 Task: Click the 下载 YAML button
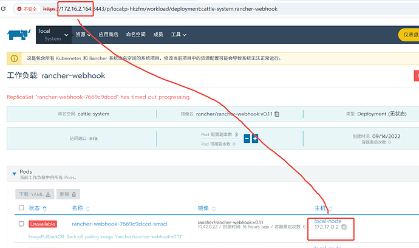coord(35,194)
